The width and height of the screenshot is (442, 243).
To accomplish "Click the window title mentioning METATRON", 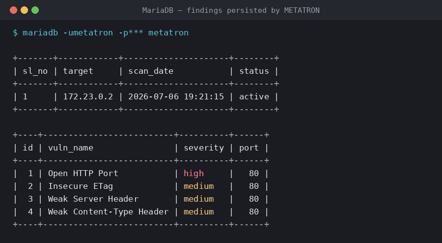I will [231, 10].
